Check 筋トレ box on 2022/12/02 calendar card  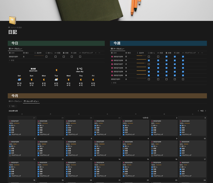[x=152, y=126]
